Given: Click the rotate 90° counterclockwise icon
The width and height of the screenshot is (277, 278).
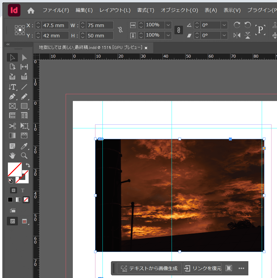Looking at the screenshot, I should coord(248,25).
